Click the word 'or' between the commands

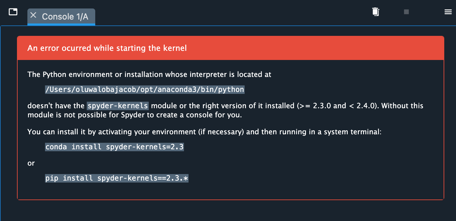pyautogui.click(x=31, y=163)
